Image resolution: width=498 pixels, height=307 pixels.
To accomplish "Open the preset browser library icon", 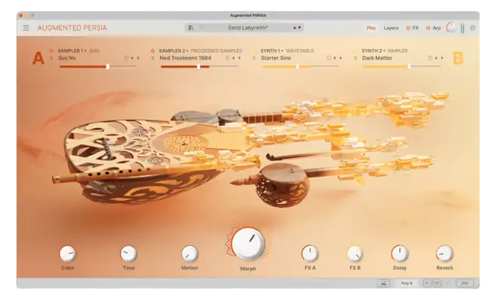I will tap(191, 28).
